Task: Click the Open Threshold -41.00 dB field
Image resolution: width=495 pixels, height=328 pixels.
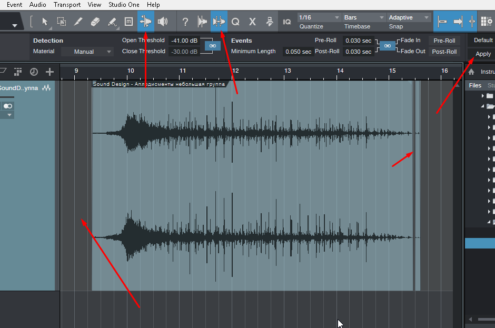Action: 184,41
